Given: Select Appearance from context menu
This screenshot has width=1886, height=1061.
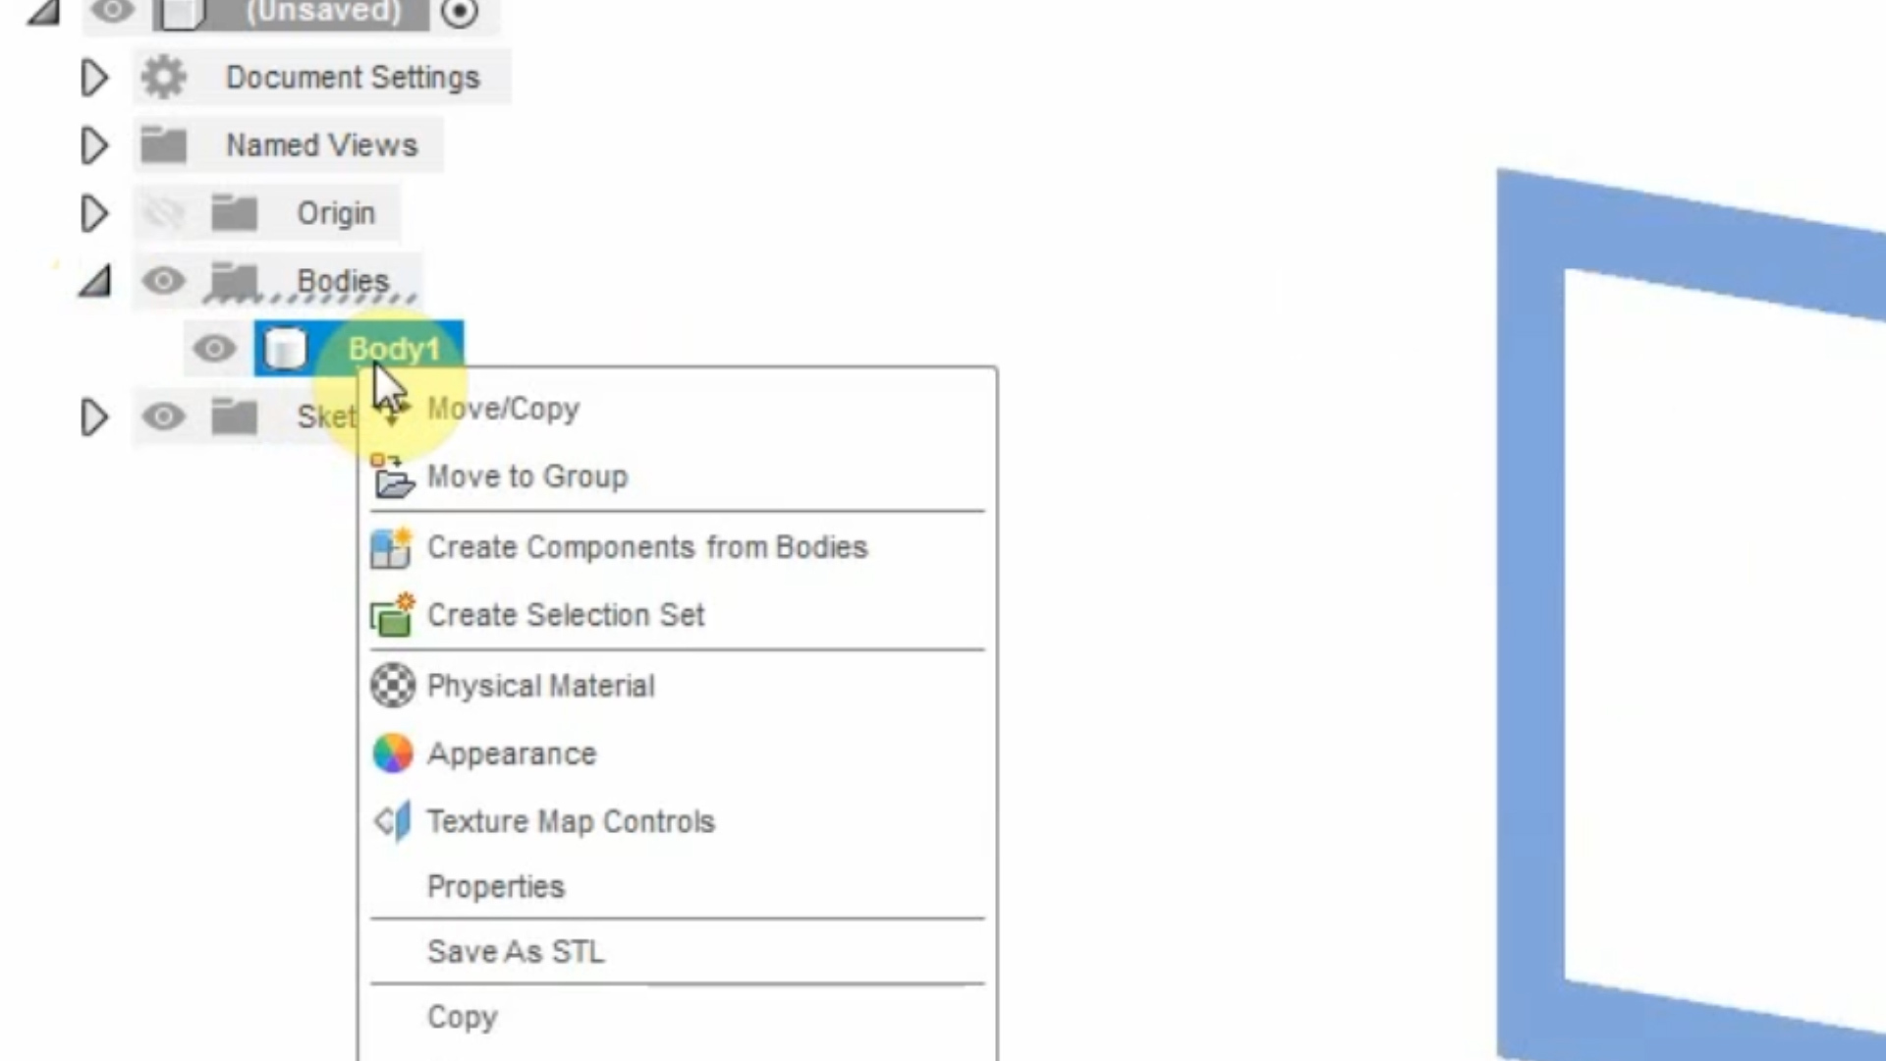Looking at the screenshot, I should point(513,753).
